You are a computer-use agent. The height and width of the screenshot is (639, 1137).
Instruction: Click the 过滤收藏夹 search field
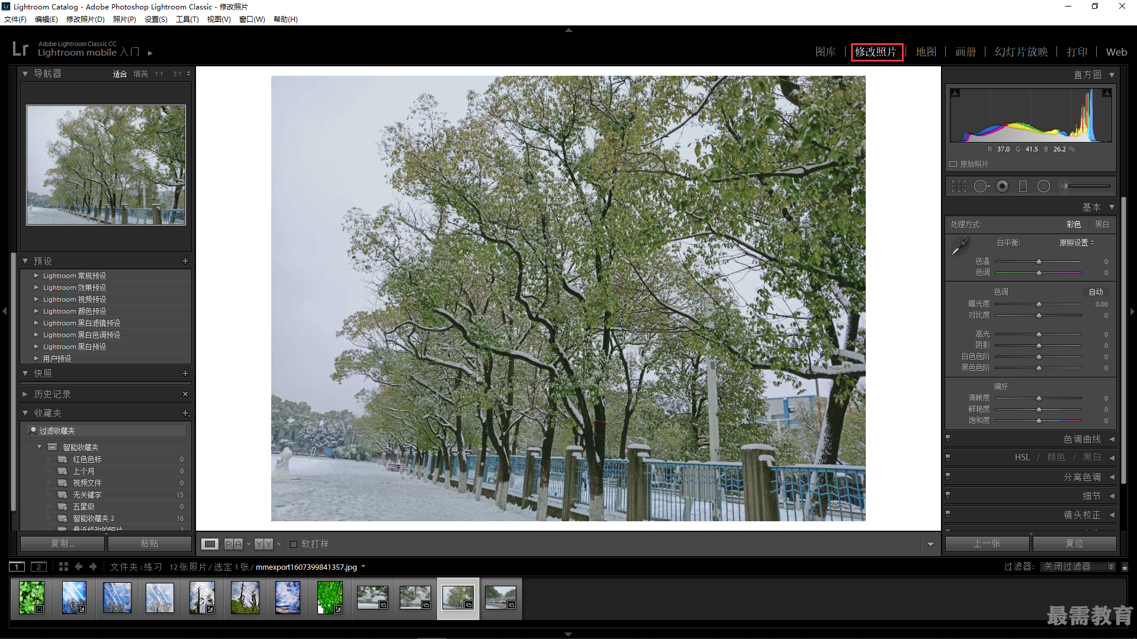(107, 431)
